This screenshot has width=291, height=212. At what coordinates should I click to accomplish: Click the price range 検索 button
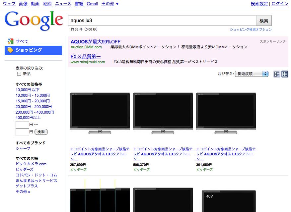(x=41, y=132)
